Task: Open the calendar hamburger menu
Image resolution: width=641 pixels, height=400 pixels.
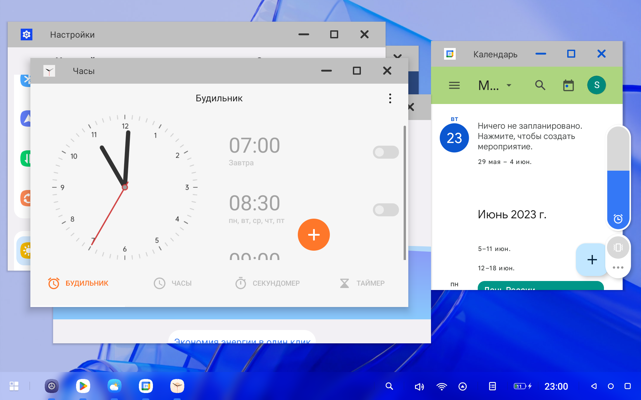Action: click(x=454, y=85)
